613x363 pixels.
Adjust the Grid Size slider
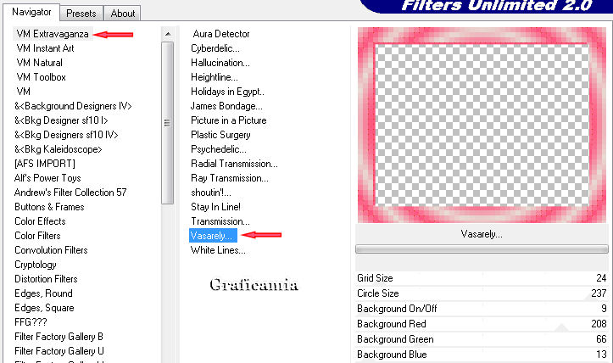pos(482,278)
